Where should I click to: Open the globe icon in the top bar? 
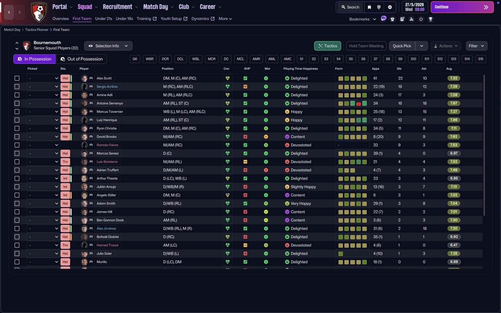pyautogui.click(x=379, y=7)
